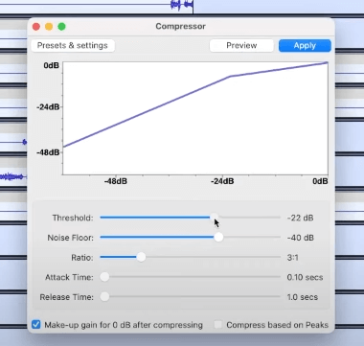Click the Threshold slider handle
364x346 pixels.
click(x=215, y=218)
